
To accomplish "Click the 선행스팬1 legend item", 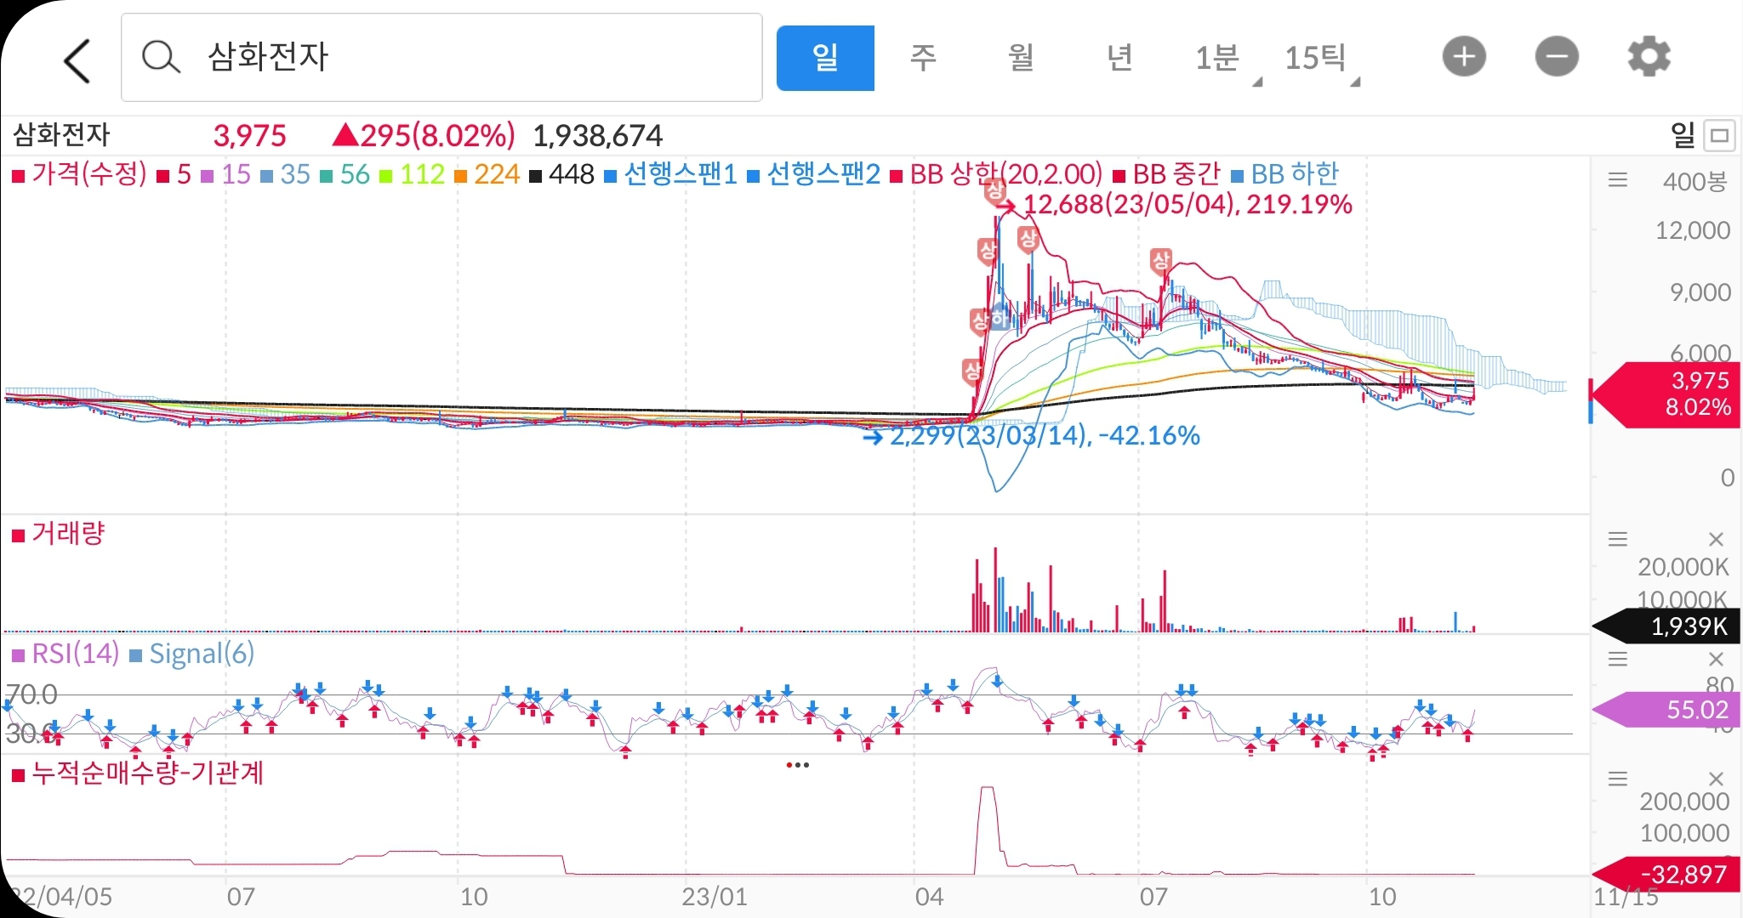I will click(x=670, y=174).
